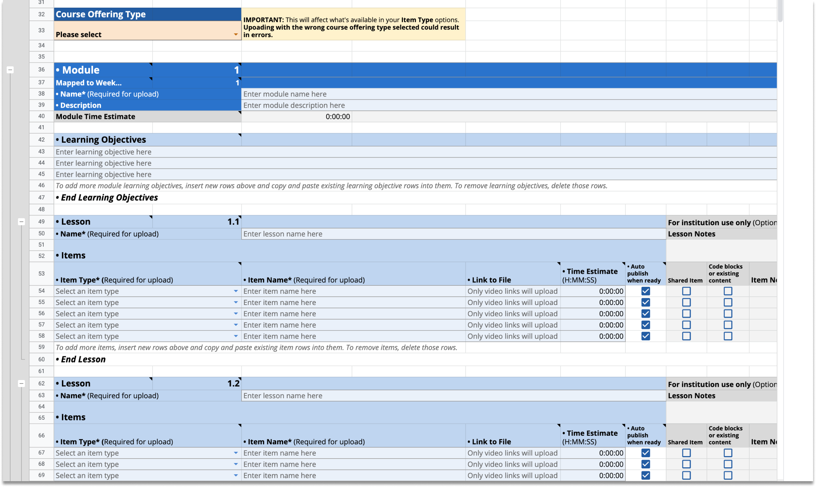
Task: Collapse the Lesson 1.2 row group
Action: tap(21, 383)
